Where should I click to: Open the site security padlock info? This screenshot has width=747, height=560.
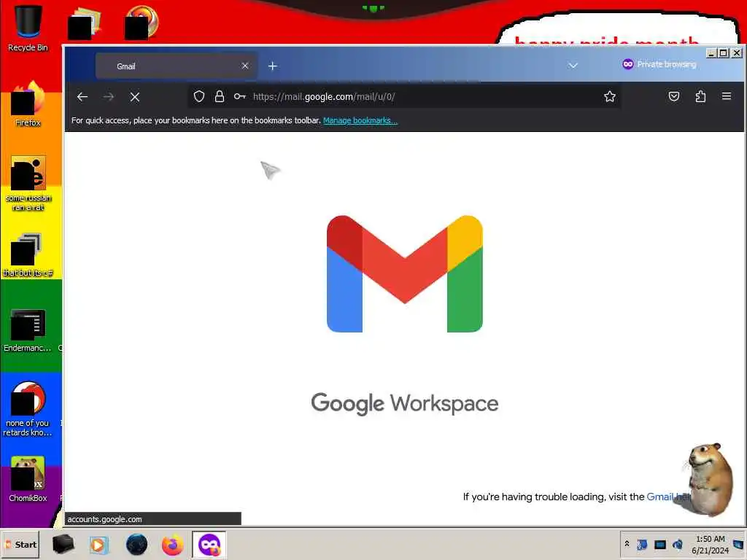tap(219, 97)
